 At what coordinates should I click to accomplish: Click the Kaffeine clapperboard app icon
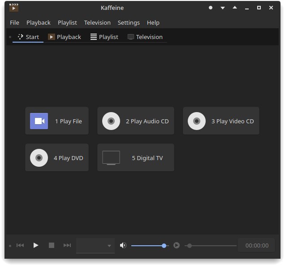point(14,8)
